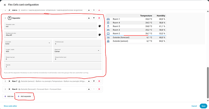Save the card configuration
Image resolution: width=209 pixels, height=109 pixels.
tap(204, 106)
